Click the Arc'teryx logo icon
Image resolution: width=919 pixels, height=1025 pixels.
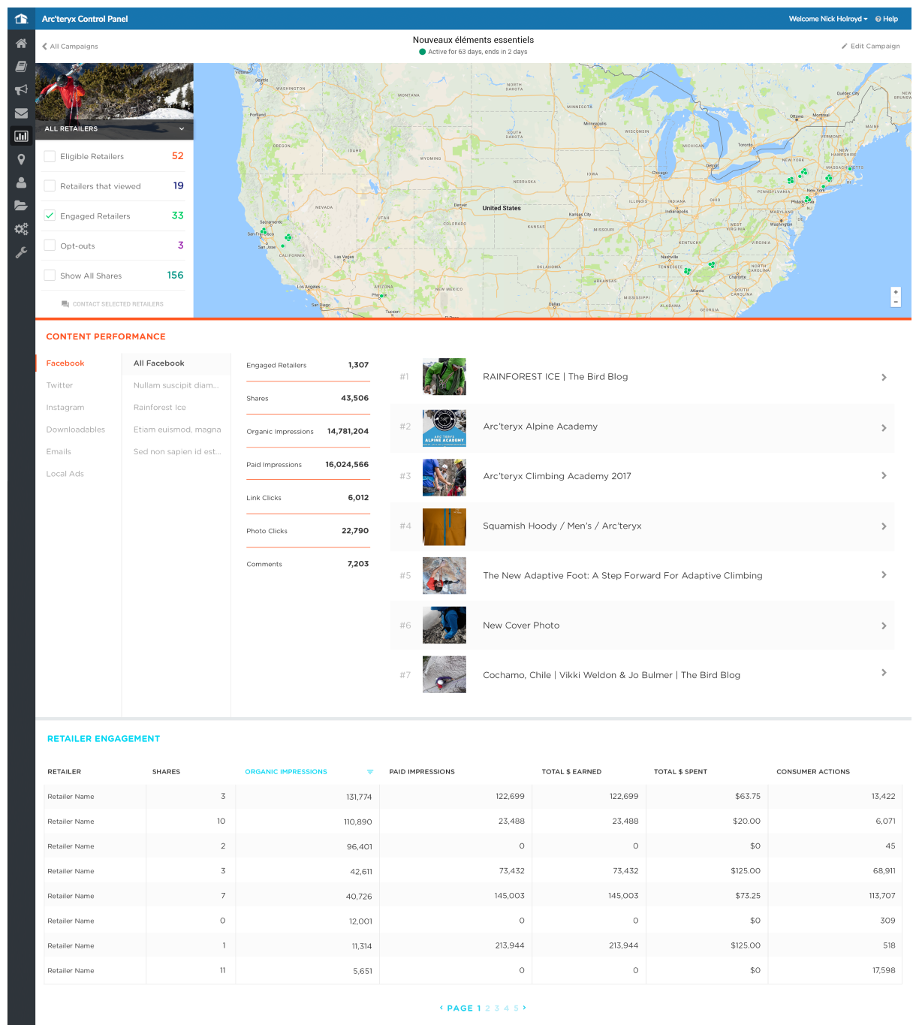(21, 19)
